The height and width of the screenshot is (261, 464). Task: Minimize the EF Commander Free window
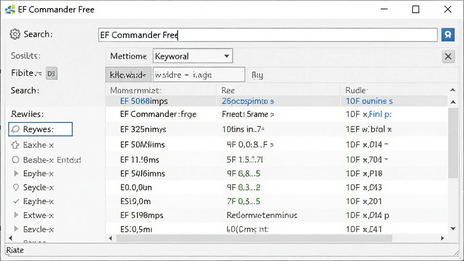pyautogui.click(x=384, y=10)
